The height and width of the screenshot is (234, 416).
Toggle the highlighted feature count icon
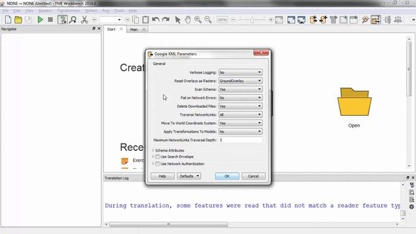pos(376,19)
